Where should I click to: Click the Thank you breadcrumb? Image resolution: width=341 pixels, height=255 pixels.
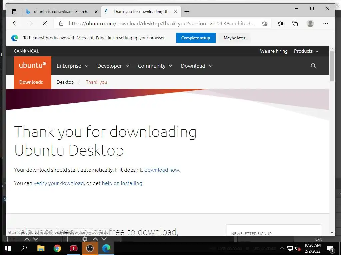click(96, 82)
